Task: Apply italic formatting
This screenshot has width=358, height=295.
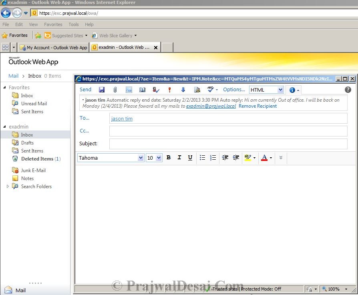Action: pyautogui.click(x=179, y=157)
